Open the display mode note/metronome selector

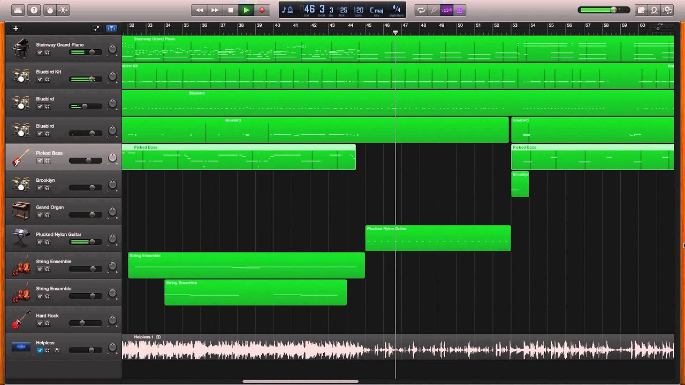[x=287, y=10]
